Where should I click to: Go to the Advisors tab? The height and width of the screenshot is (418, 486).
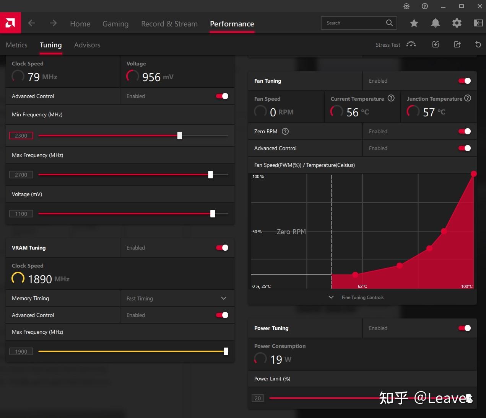click(x=87, y=45)
